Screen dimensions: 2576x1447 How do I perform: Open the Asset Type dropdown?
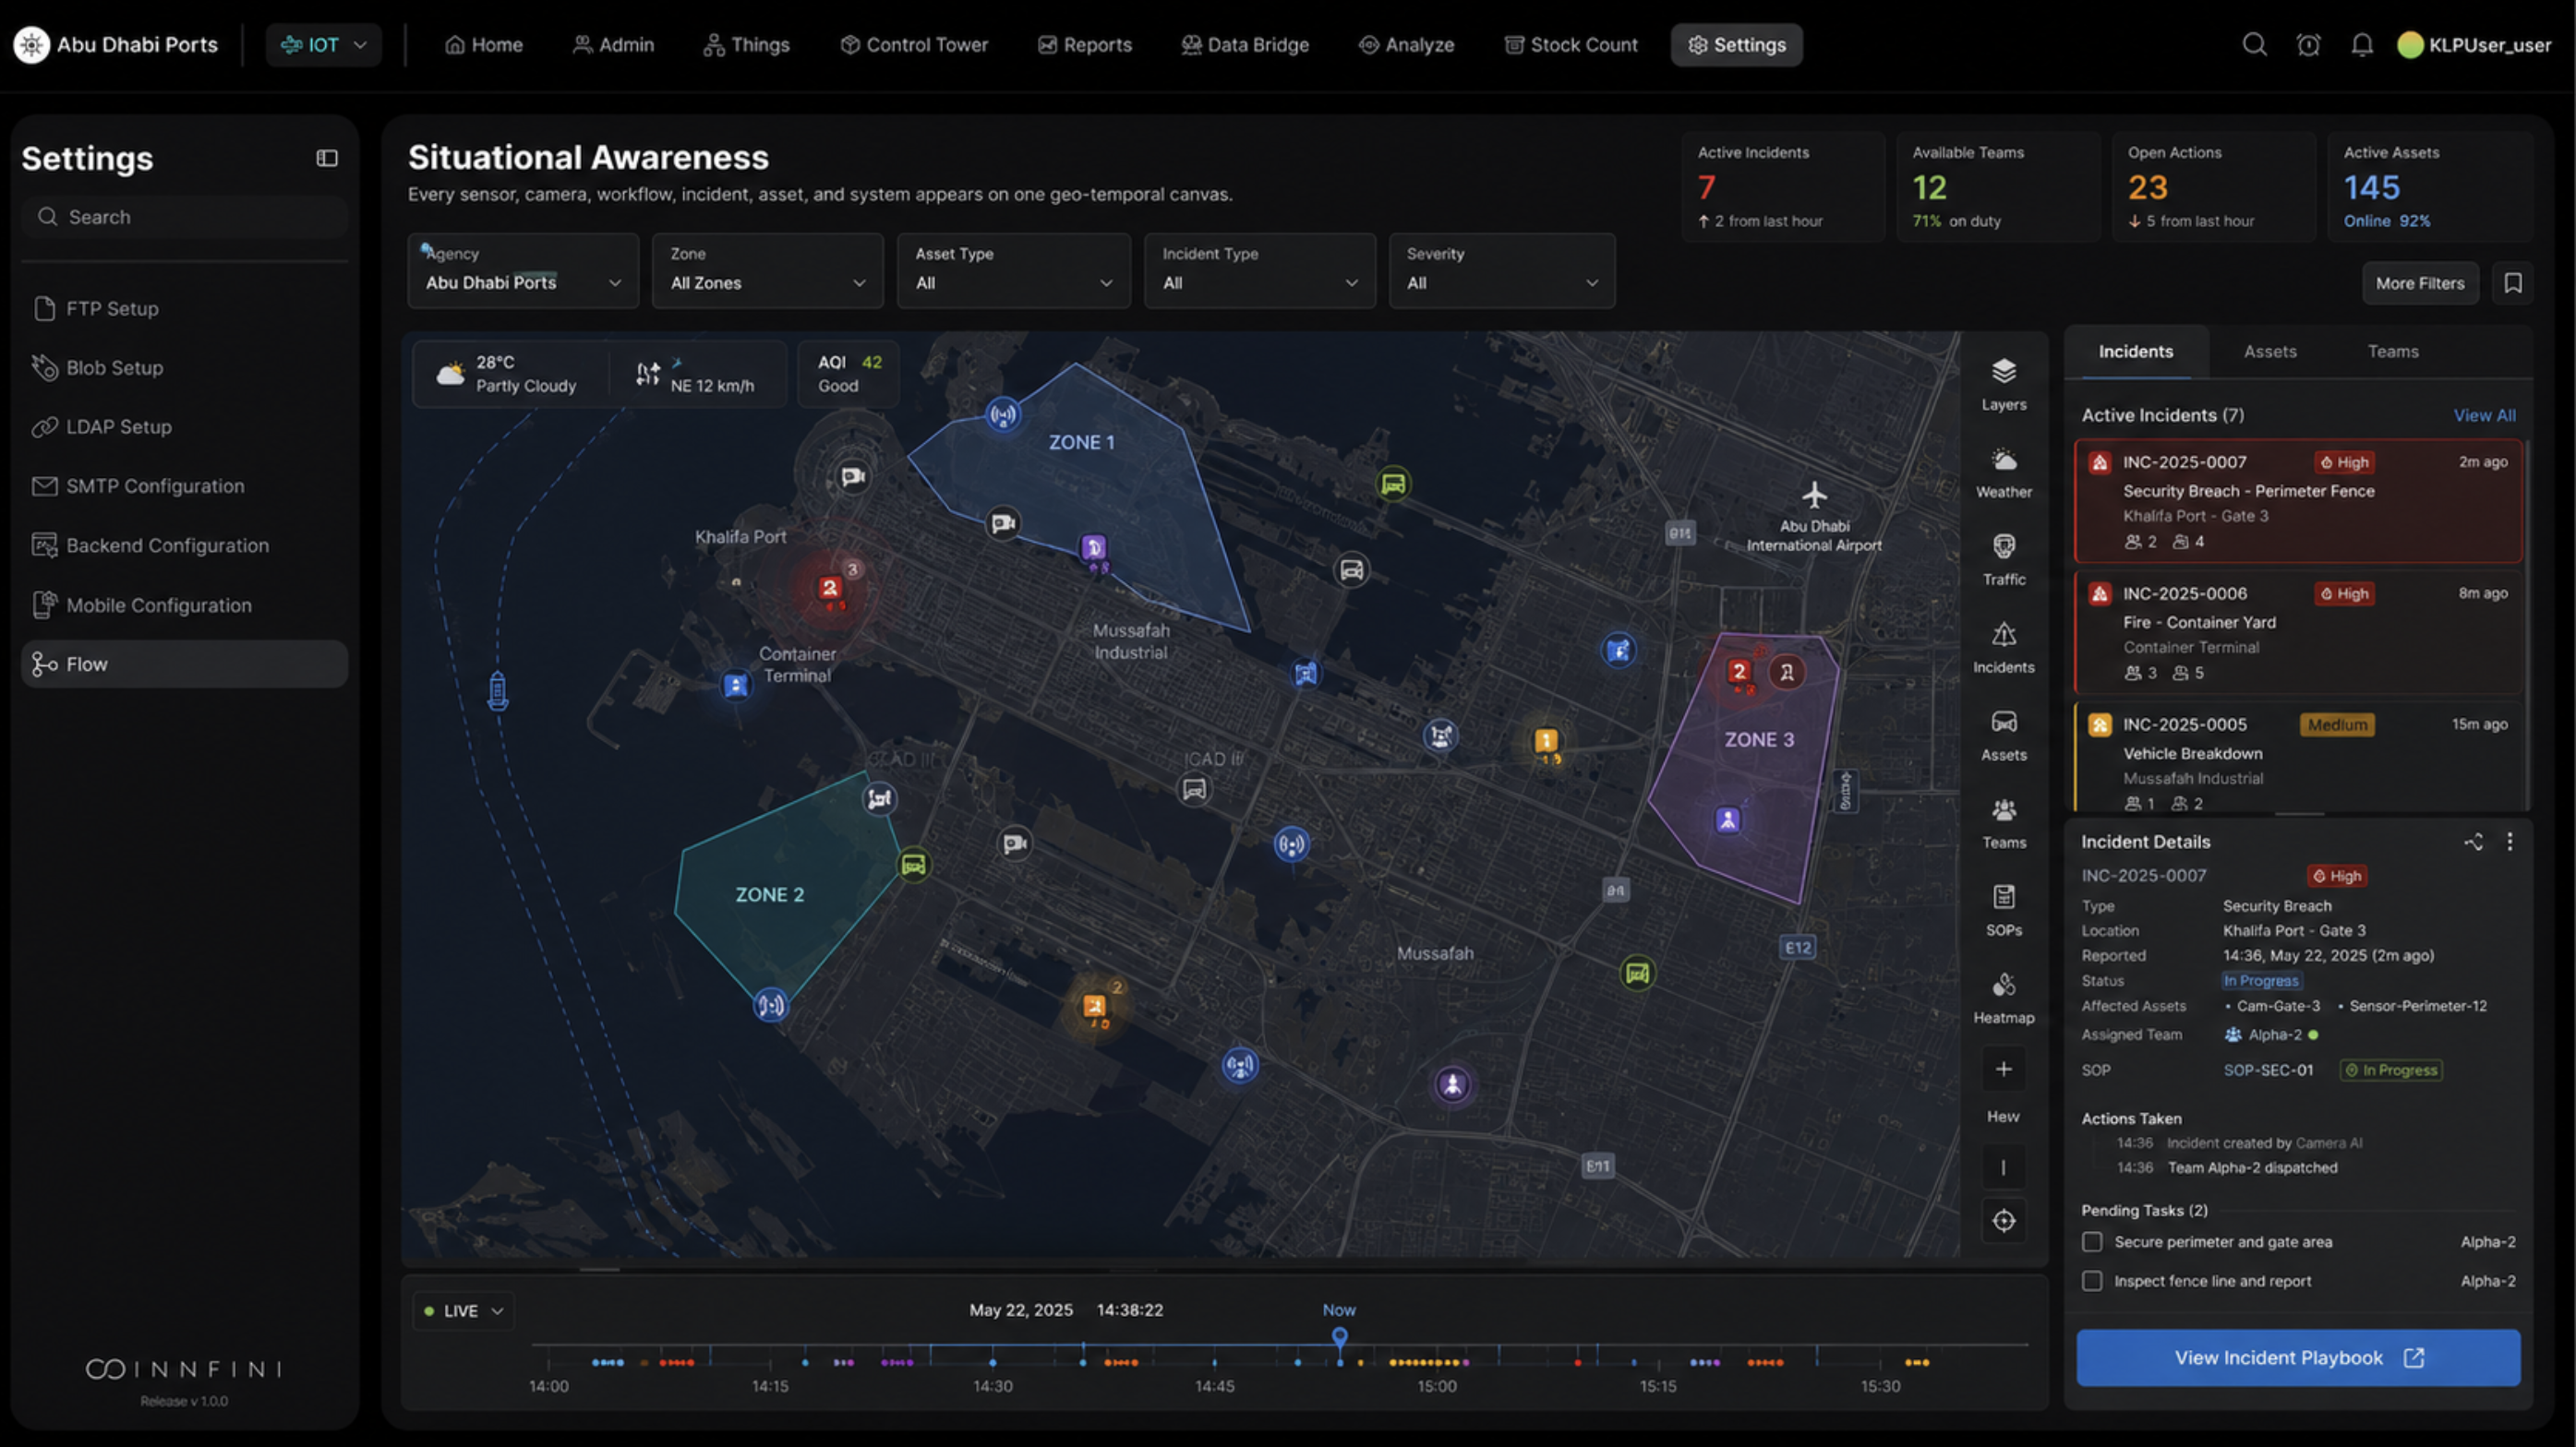click(x=1014, y=269)
